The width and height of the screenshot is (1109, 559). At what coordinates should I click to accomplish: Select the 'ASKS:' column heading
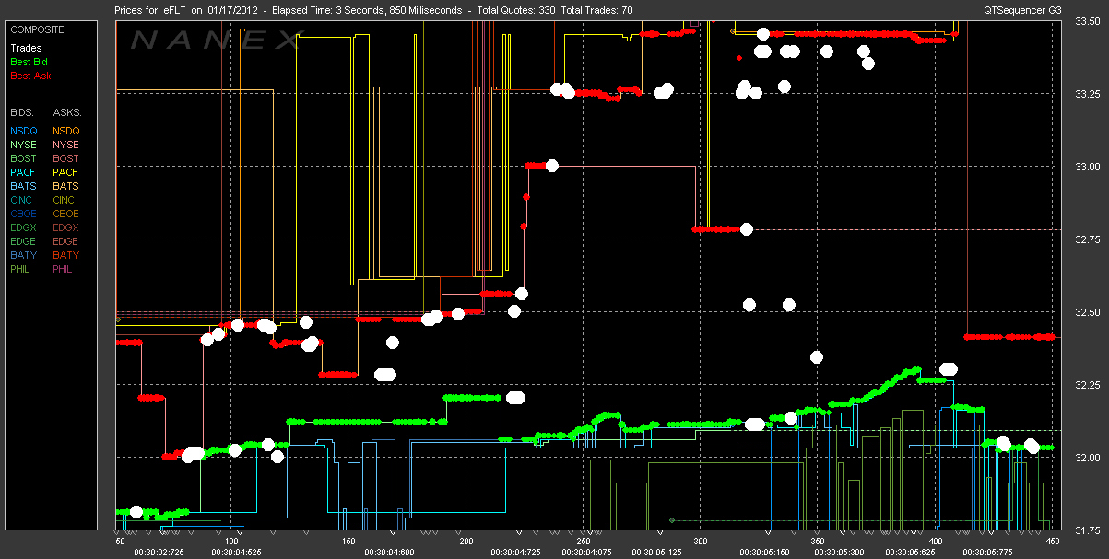tap(66, 111)
